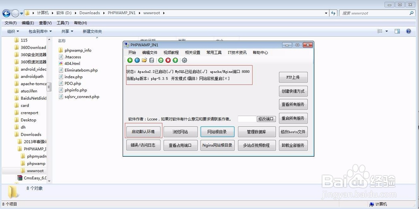Image resolution: width=419 pixels, height=209 pixels.
Task: Select the 404.html file icon
Action: tap(61, 64)
